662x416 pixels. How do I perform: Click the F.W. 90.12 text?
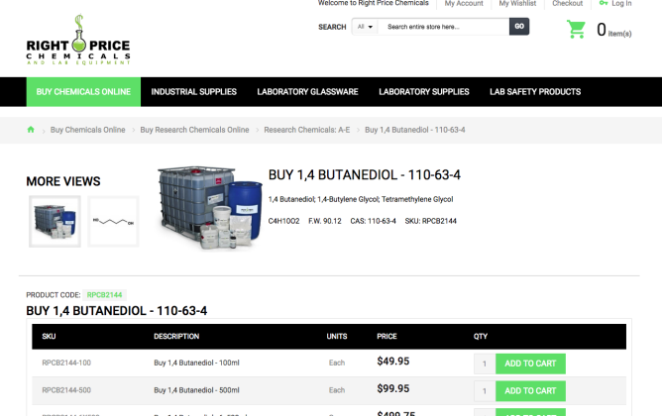[325, 221]
